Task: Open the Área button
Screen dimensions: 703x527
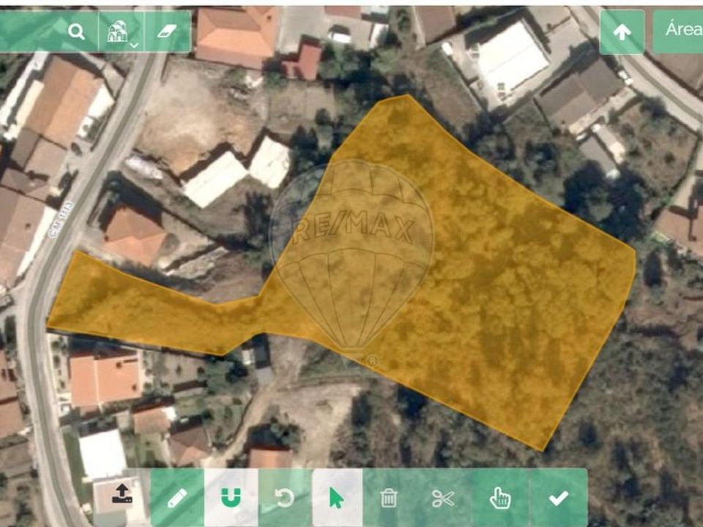Action: coord(678,31)
